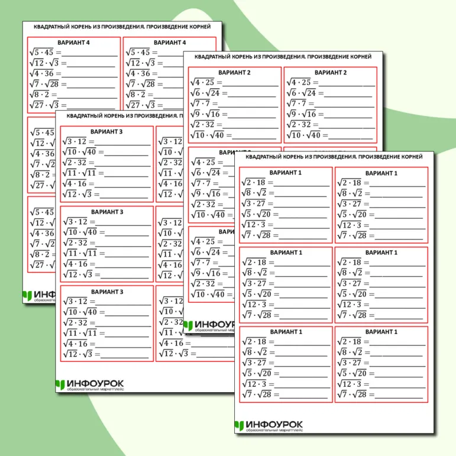Click the answer line after √2·32 in top-left Вариант 2 card
Viewport: 456px width, 456px height.
[x=250, y=128]
